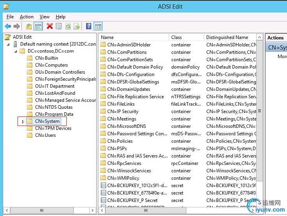Click the ADSI Edit root node icon
The height and width of the screenshot is (216, 287).
[8, 37]
